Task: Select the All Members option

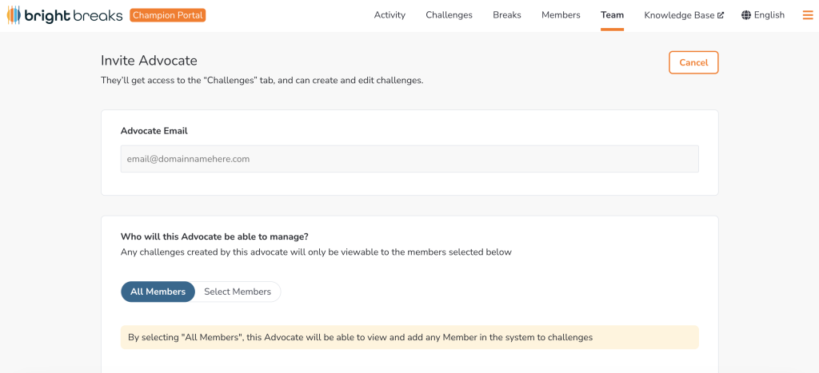Action: click(158, 292)
